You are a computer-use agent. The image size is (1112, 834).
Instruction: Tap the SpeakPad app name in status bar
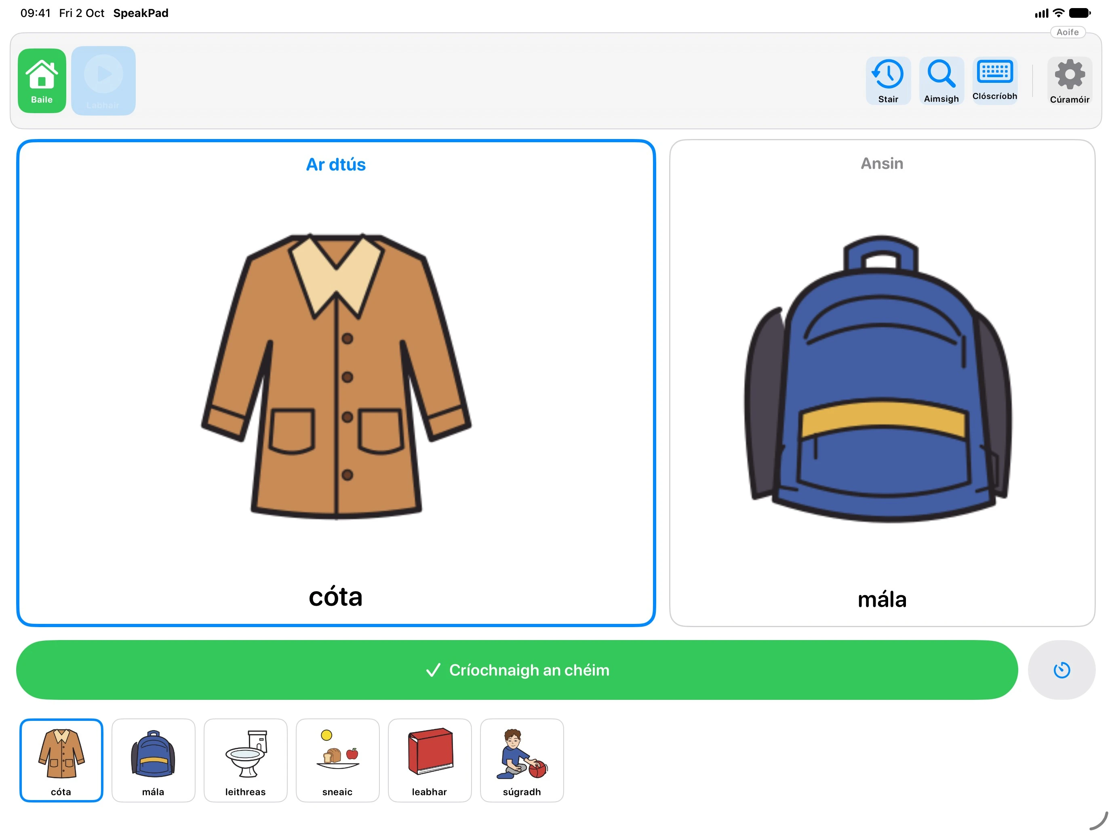pyautogui.click(x=141, y=13)
